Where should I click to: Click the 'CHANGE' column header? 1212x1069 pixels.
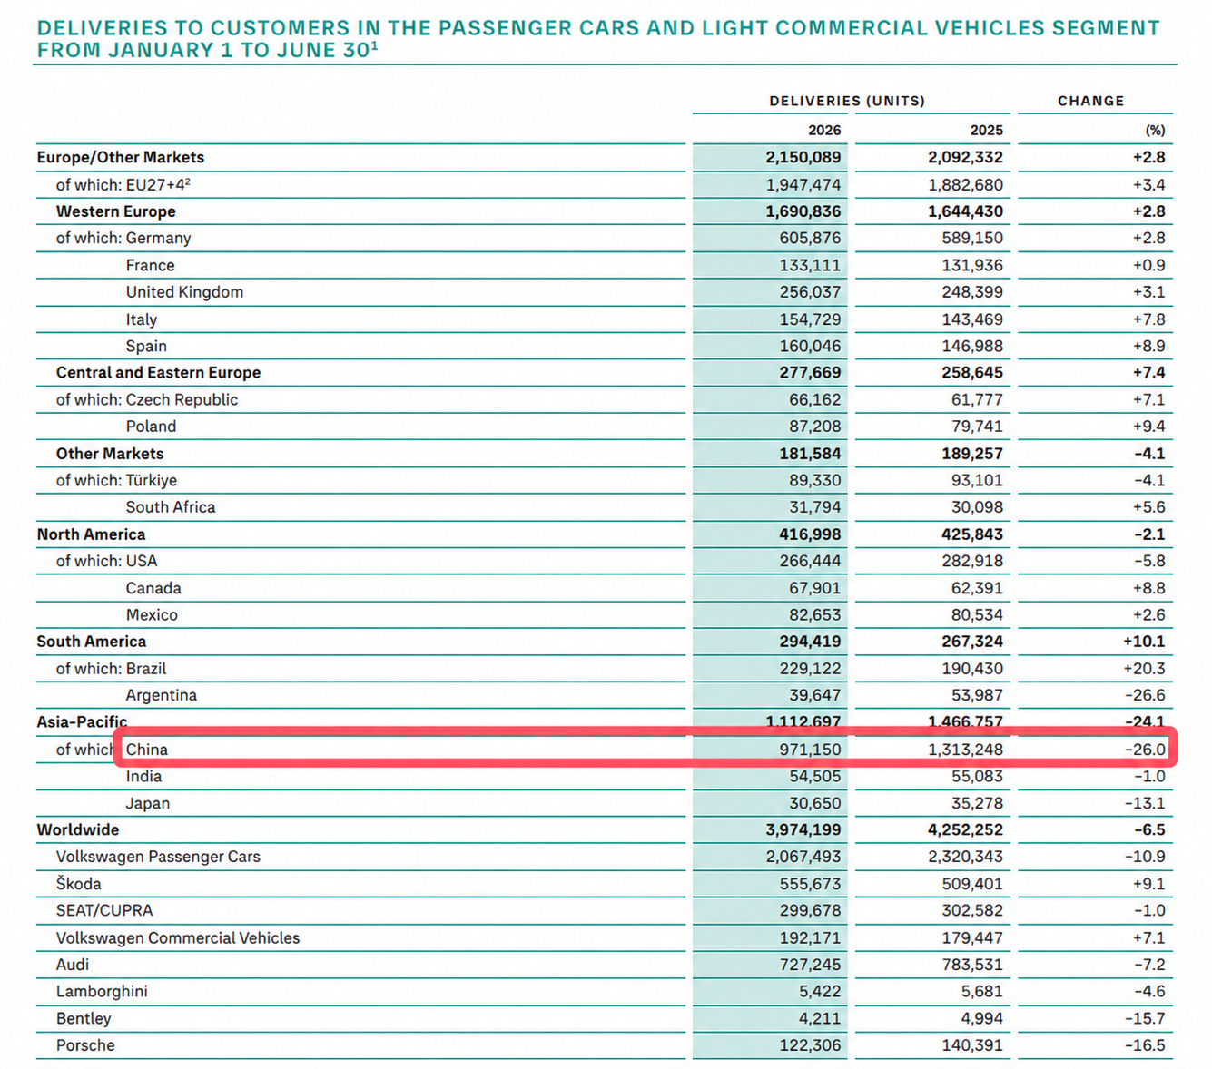[1090, 101]
